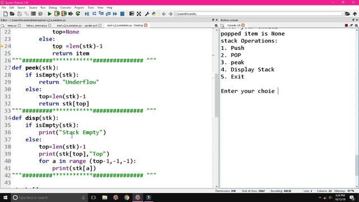Open the View menu
359x202 pixels.
point(100,7)
